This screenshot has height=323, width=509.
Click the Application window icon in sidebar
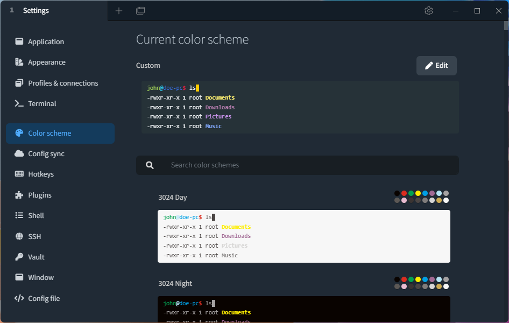(19, 41)
